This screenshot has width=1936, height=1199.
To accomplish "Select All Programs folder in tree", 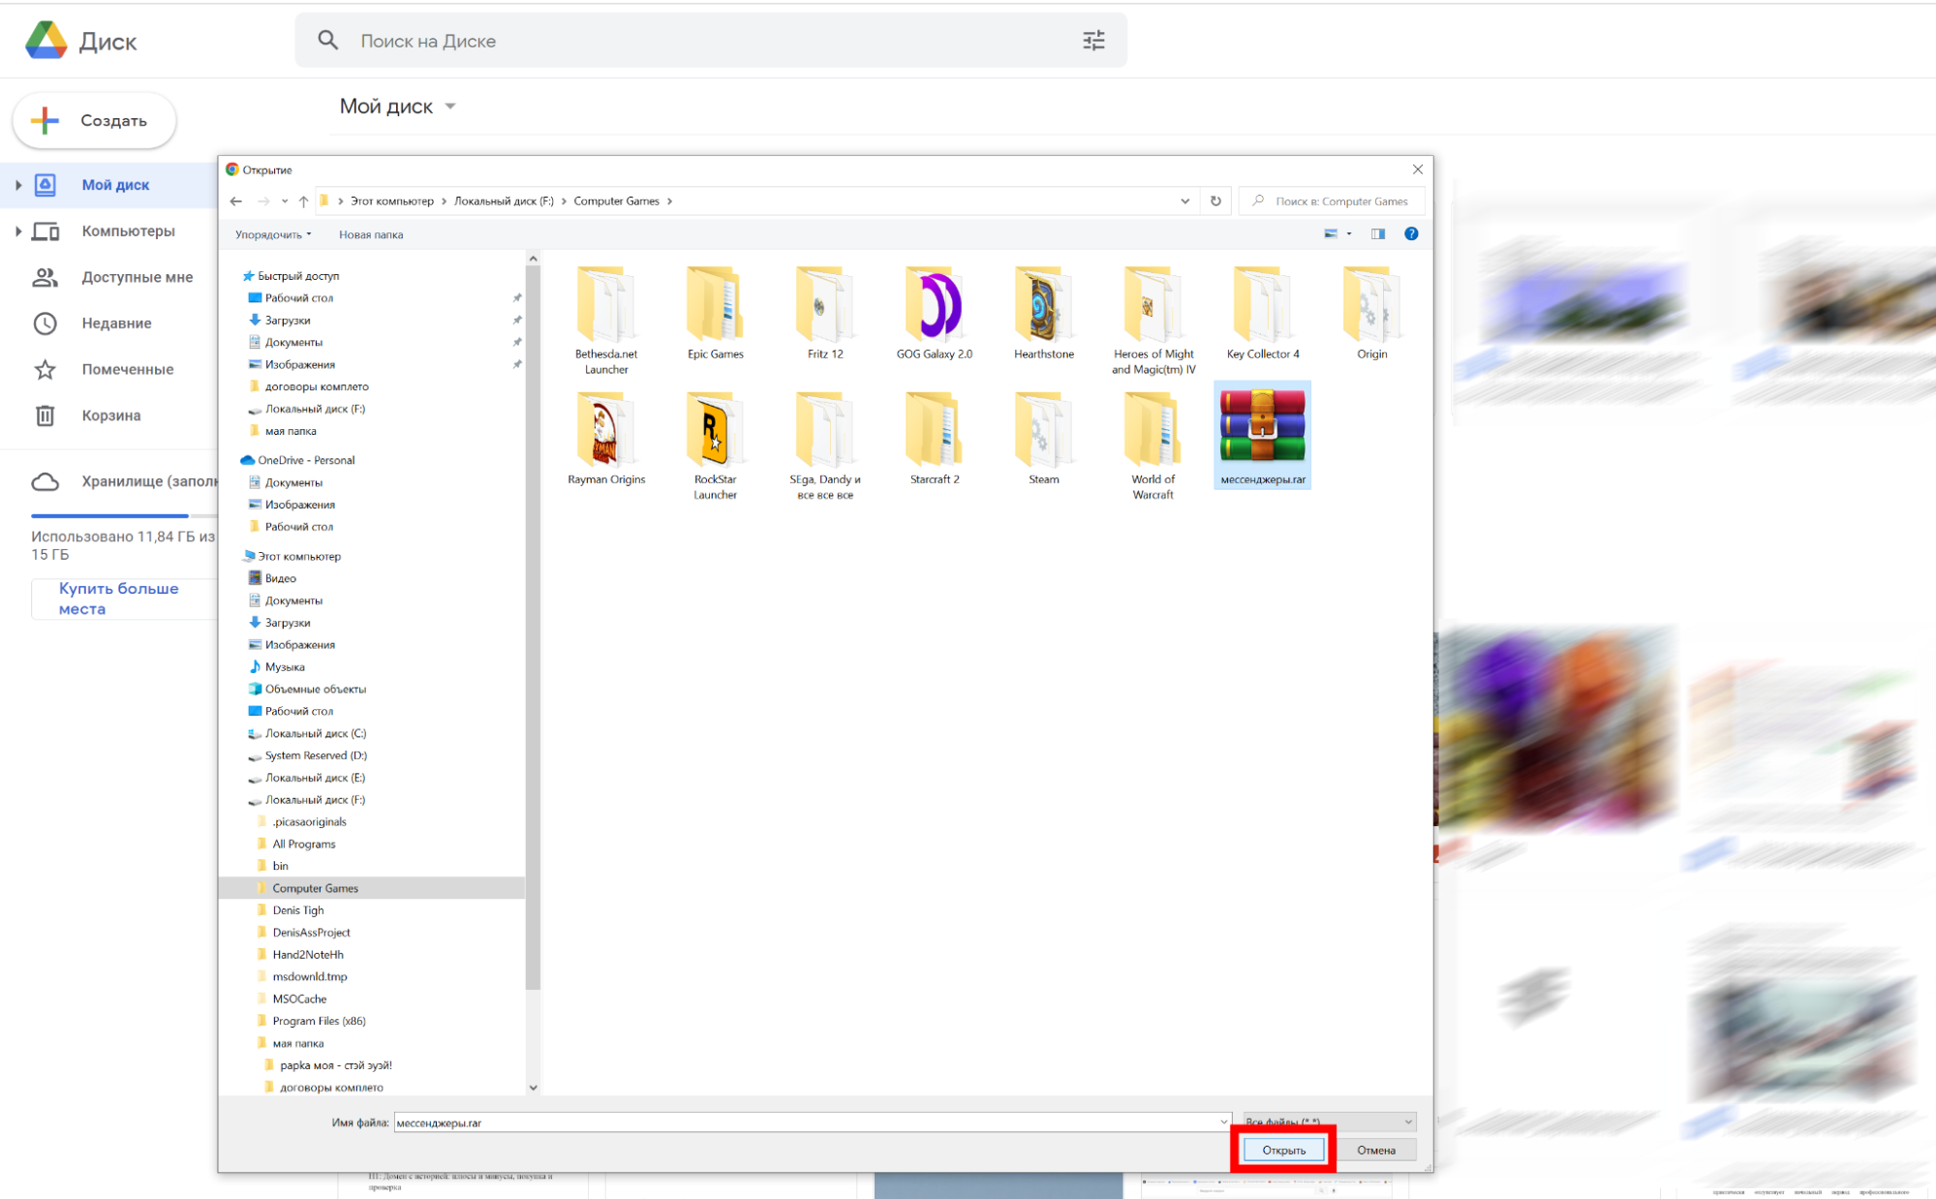I will pos(304,844).
